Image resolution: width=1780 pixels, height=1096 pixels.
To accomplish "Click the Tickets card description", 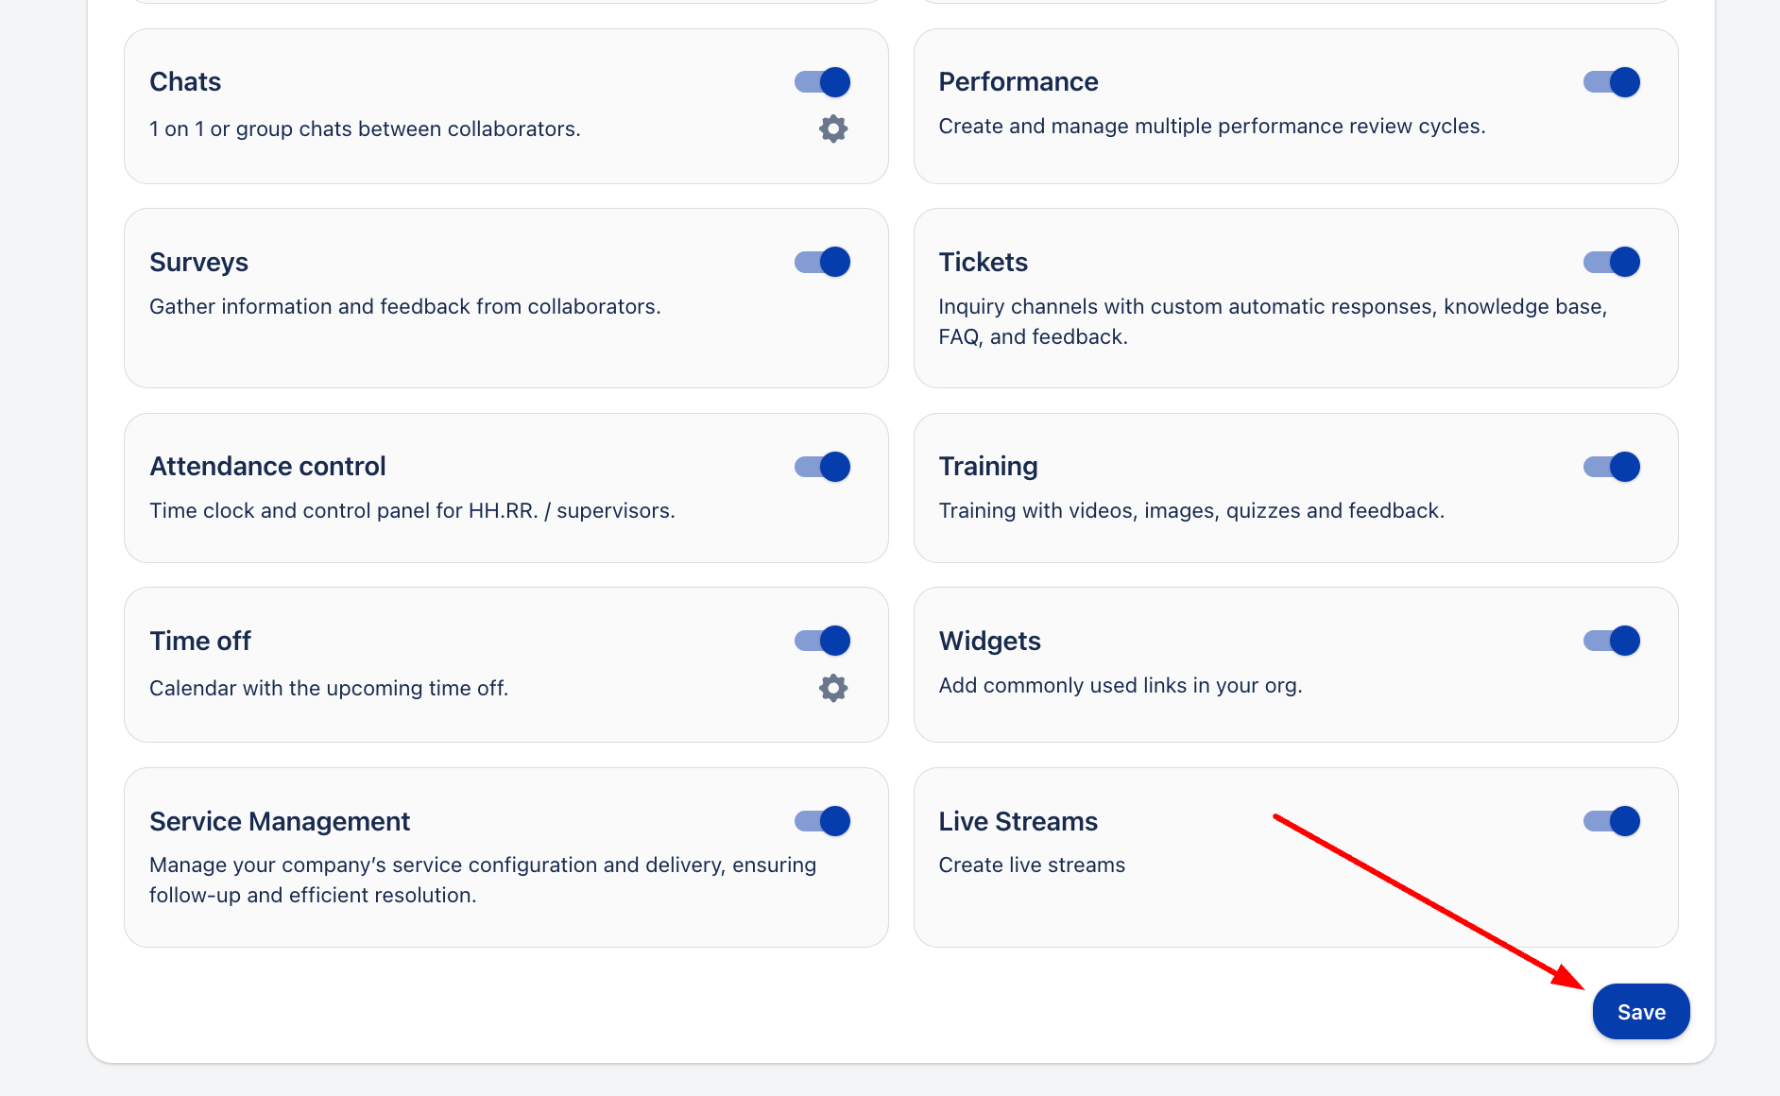I will point(1272,321).
